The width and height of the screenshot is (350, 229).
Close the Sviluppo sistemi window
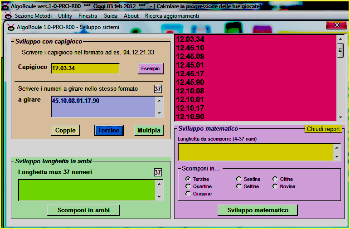tap(336, 25)
